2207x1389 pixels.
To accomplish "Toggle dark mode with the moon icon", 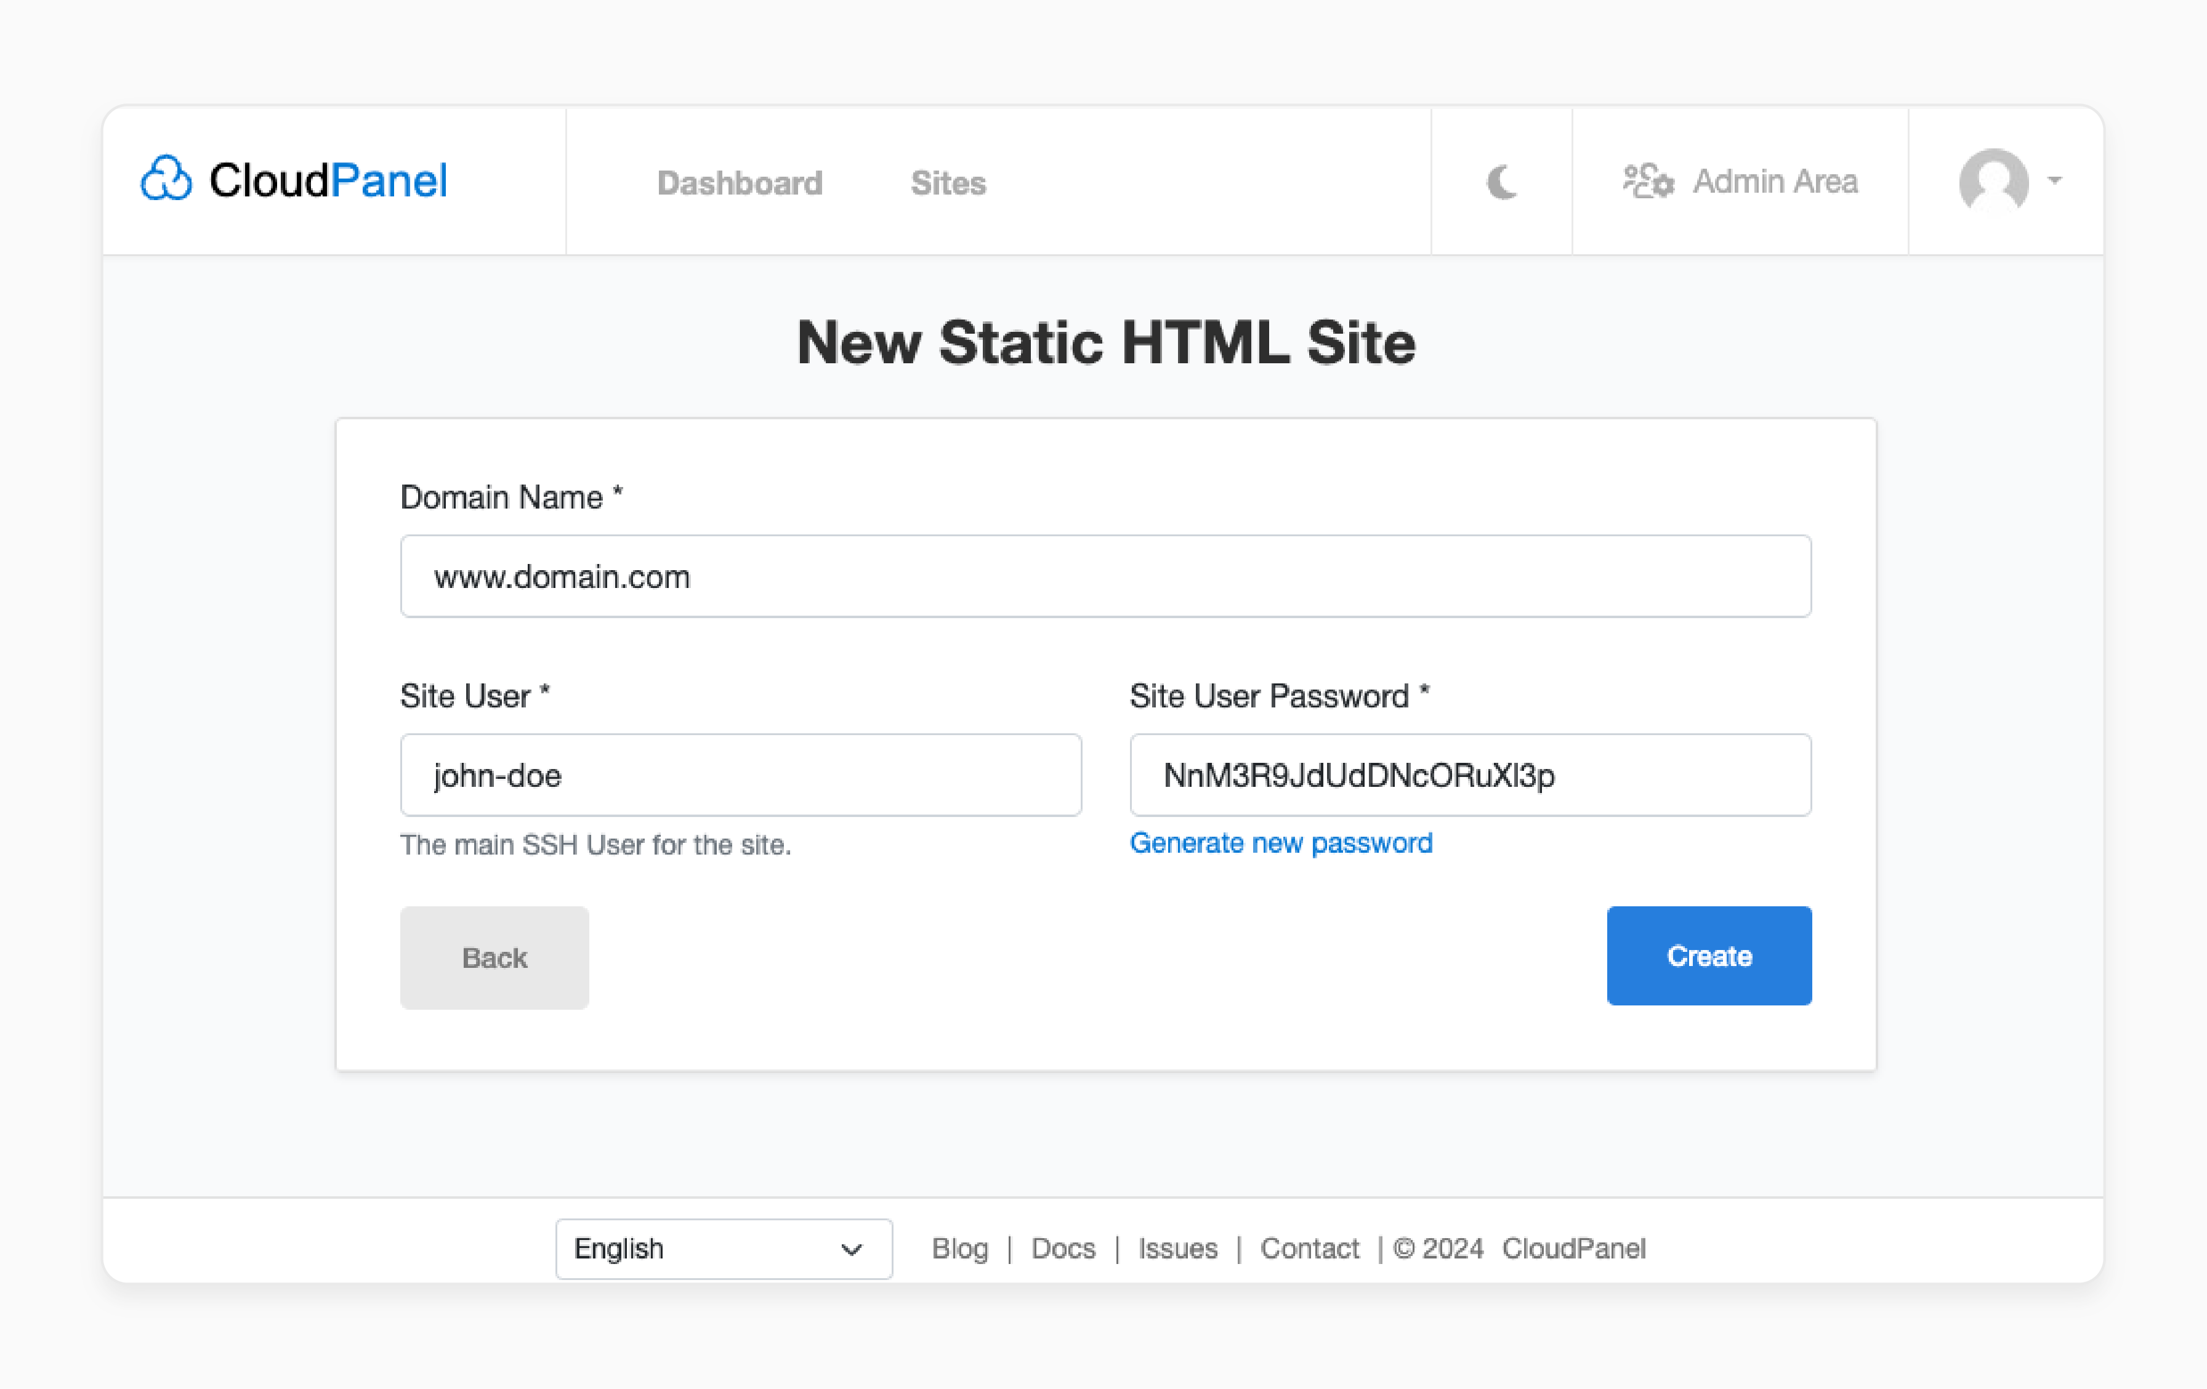I will pyautogui.click(x=1501, y=182).
